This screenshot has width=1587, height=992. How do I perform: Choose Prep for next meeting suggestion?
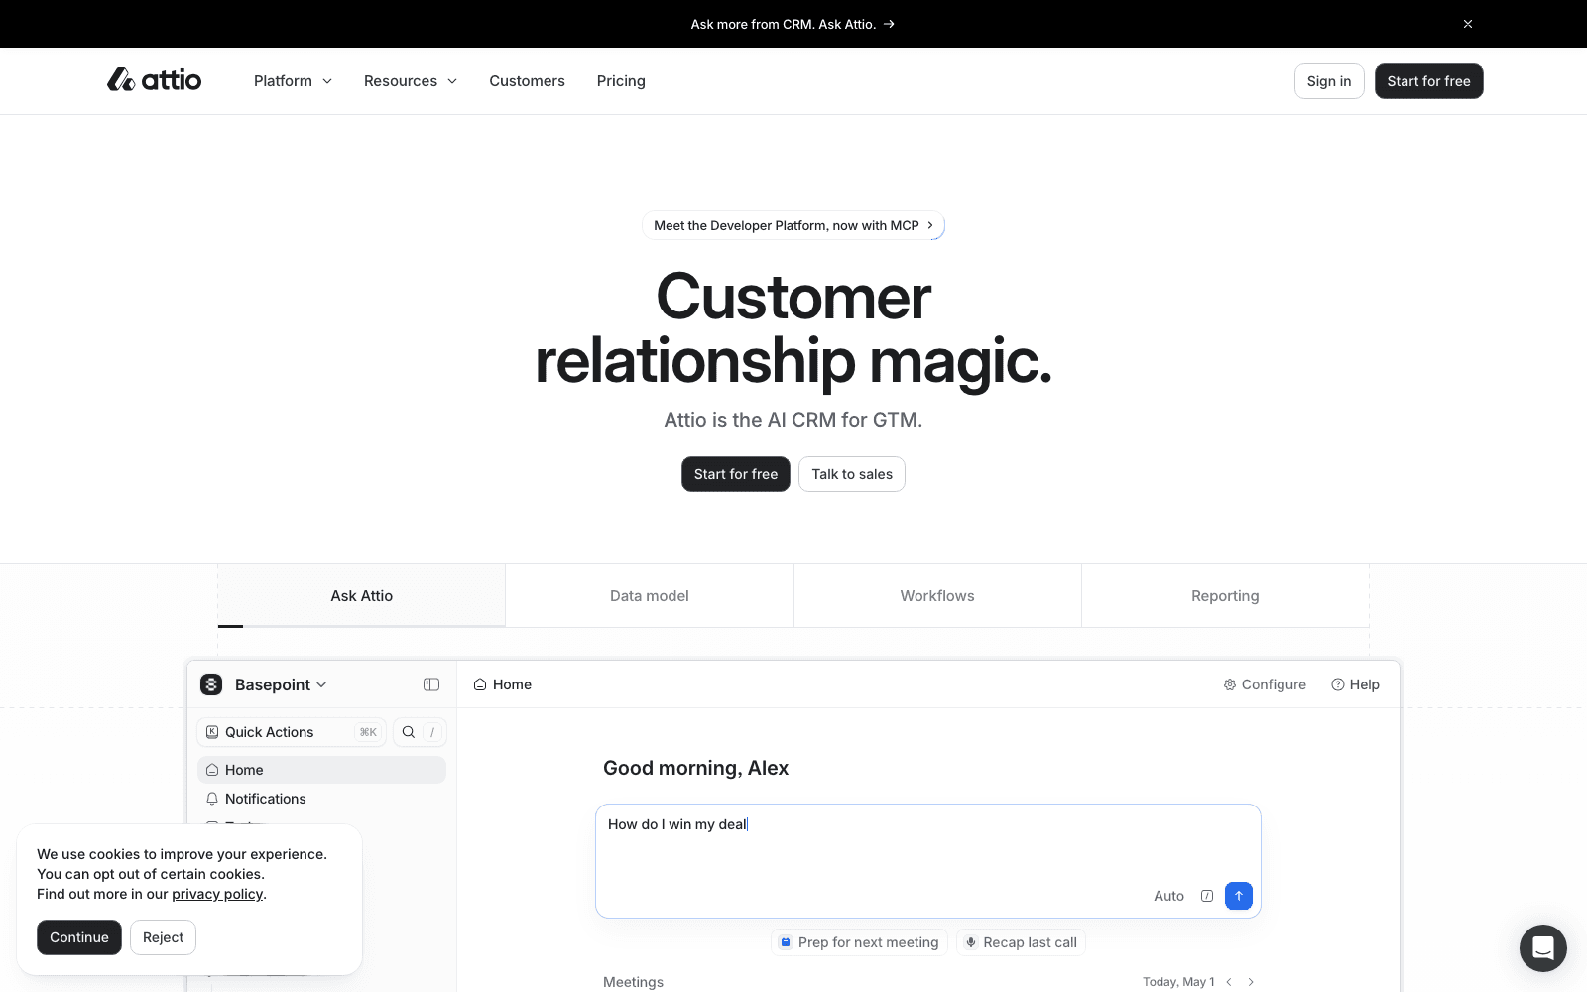[859, 942]
